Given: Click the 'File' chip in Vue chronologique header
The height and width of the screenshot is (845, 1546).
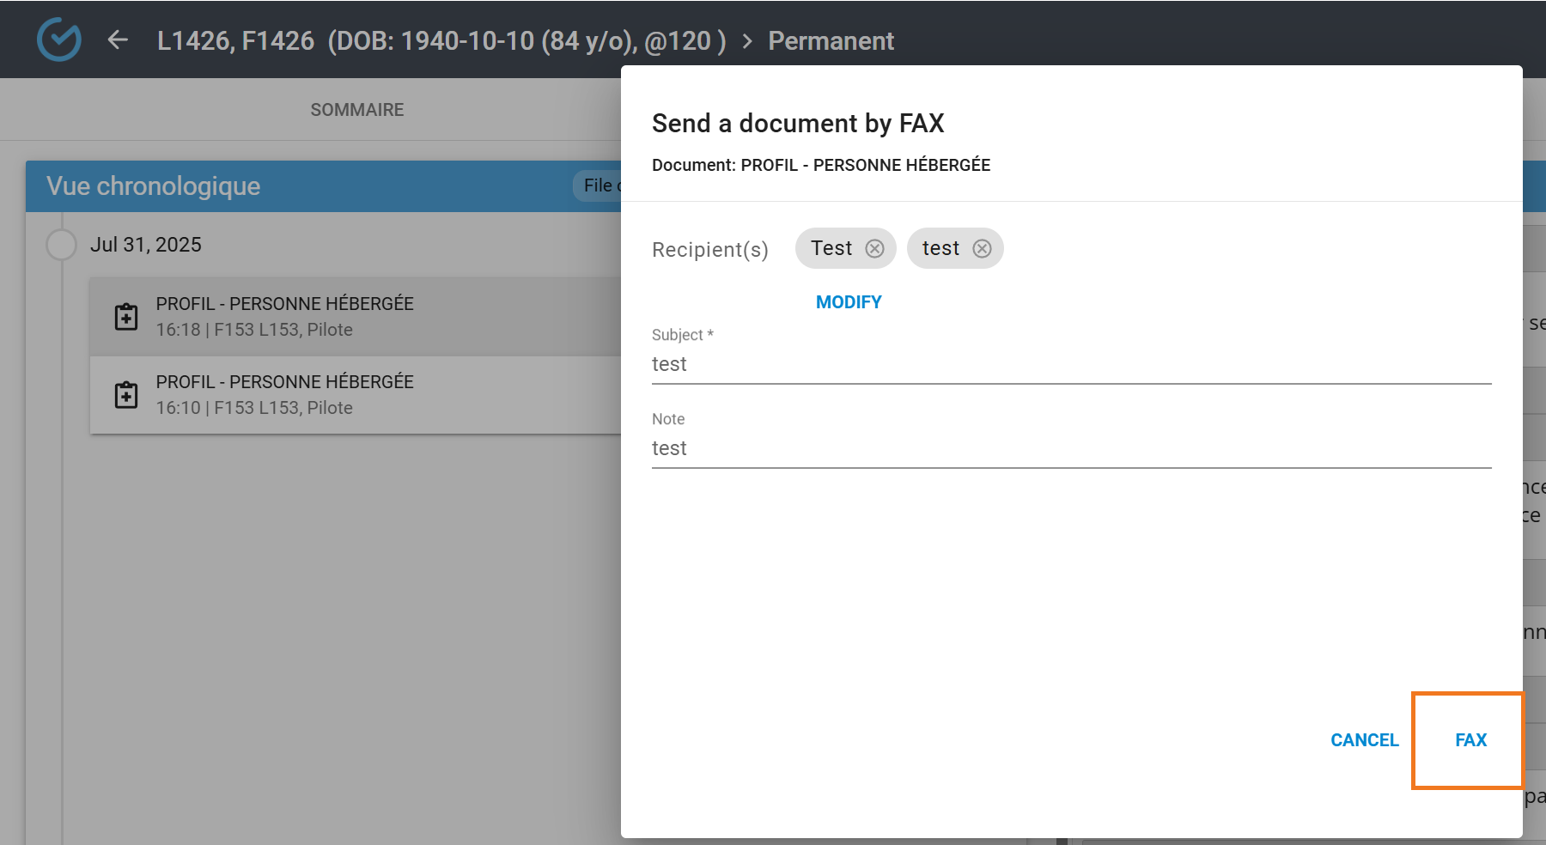Looking at the screenshot, I should (599, 185).
